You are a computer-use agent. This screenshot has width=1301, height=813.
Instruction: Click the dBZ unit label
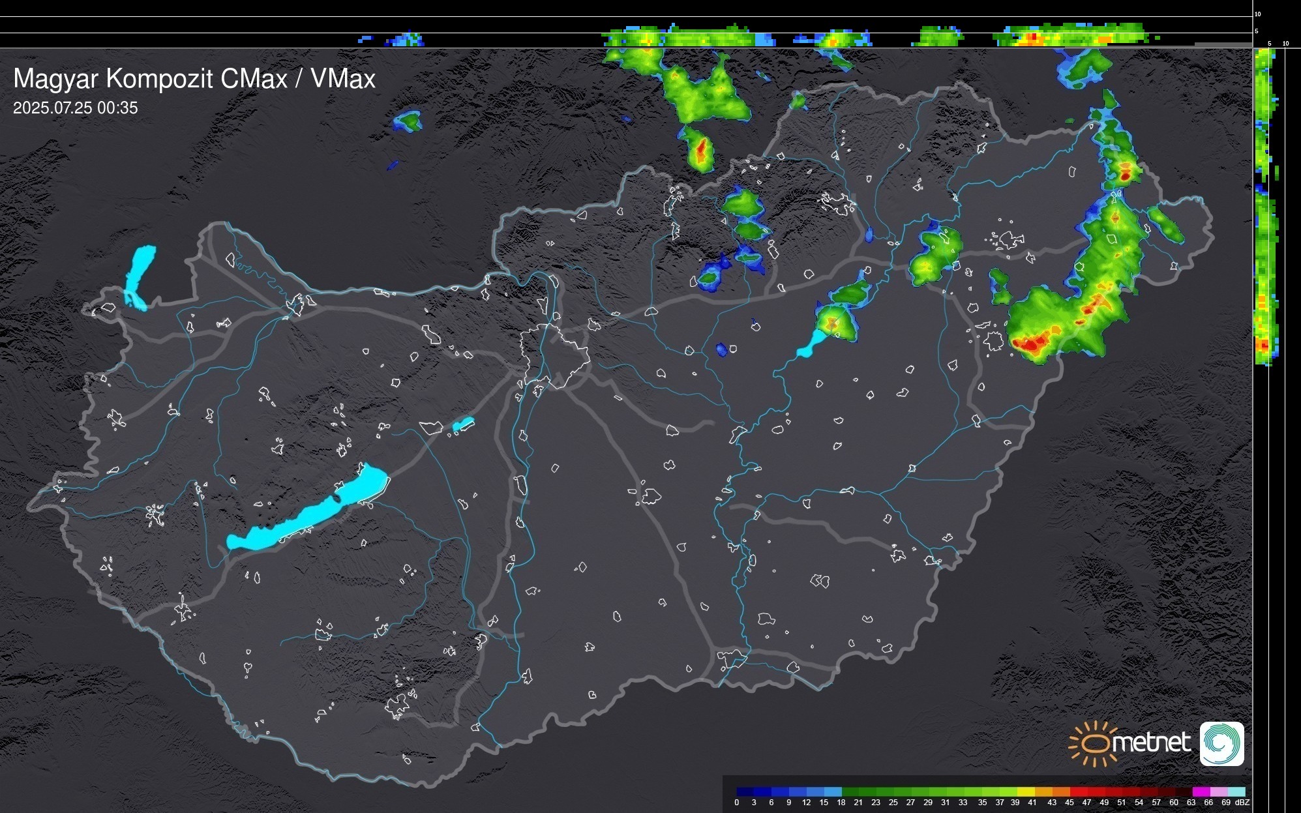[1242, 803]
